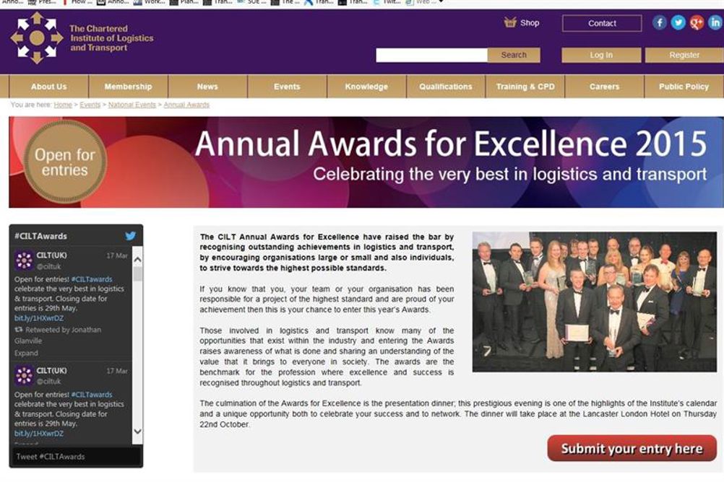The image size is (724, 482).
Task: Click Submit your entry here button
Action: 632,448
